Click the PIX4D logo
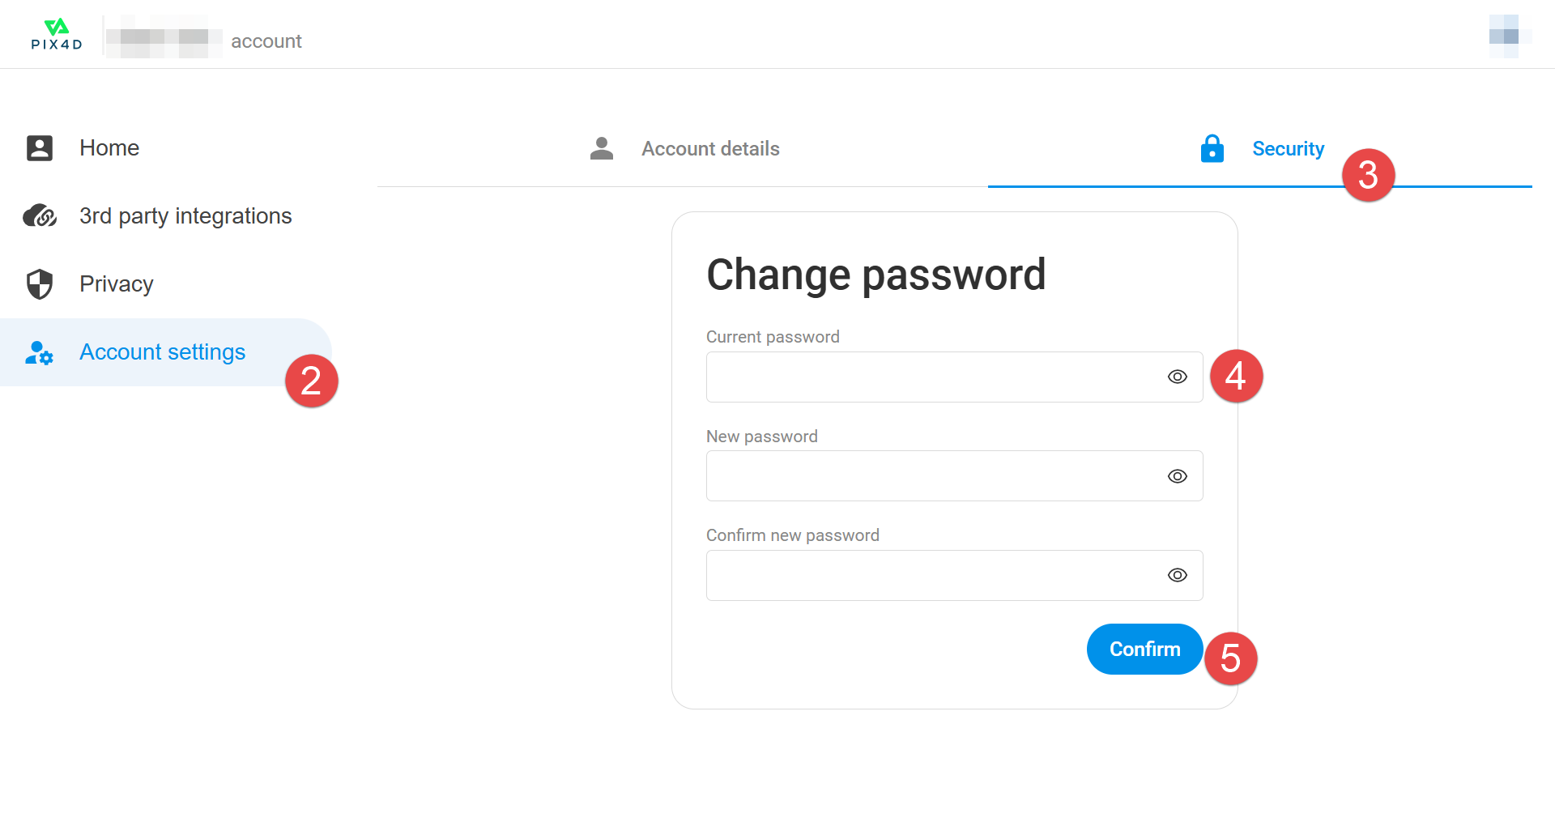Viewport: 1555px width, 835px height. (x=56, y=35)
